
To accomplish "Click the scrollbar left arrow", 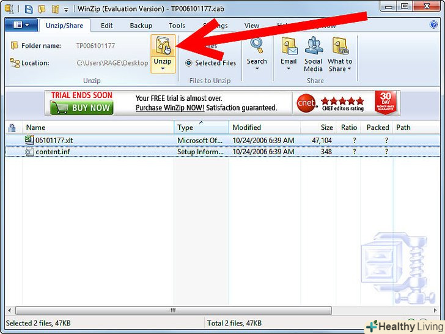I will [10, 310].
